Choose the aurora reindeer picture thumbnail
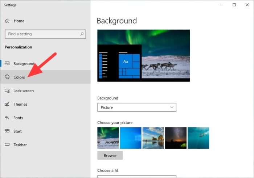The image size is (254, 178). pyautogui.click(x=108, y=138)
